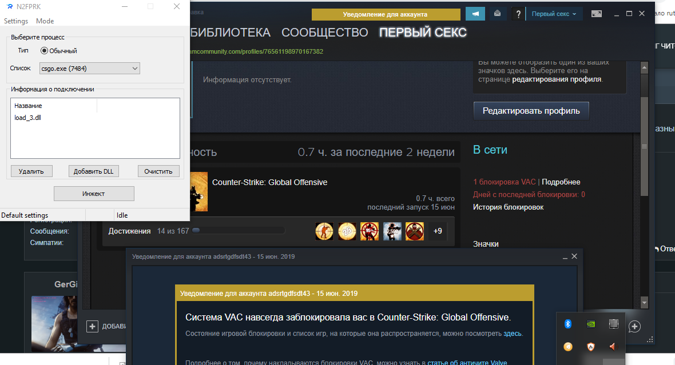Click the N2FPRK app icon in title bar

(x=10, y=6)
